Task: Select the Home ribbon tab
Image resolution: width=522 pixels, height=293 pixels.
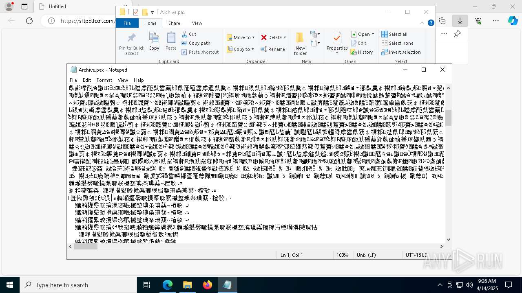Action: [x=150, y=23]
